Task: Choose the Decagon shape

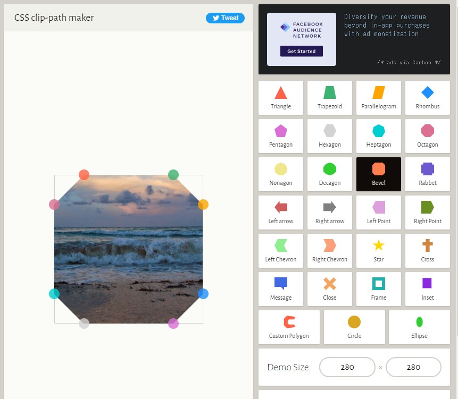Action: point(329,174)
